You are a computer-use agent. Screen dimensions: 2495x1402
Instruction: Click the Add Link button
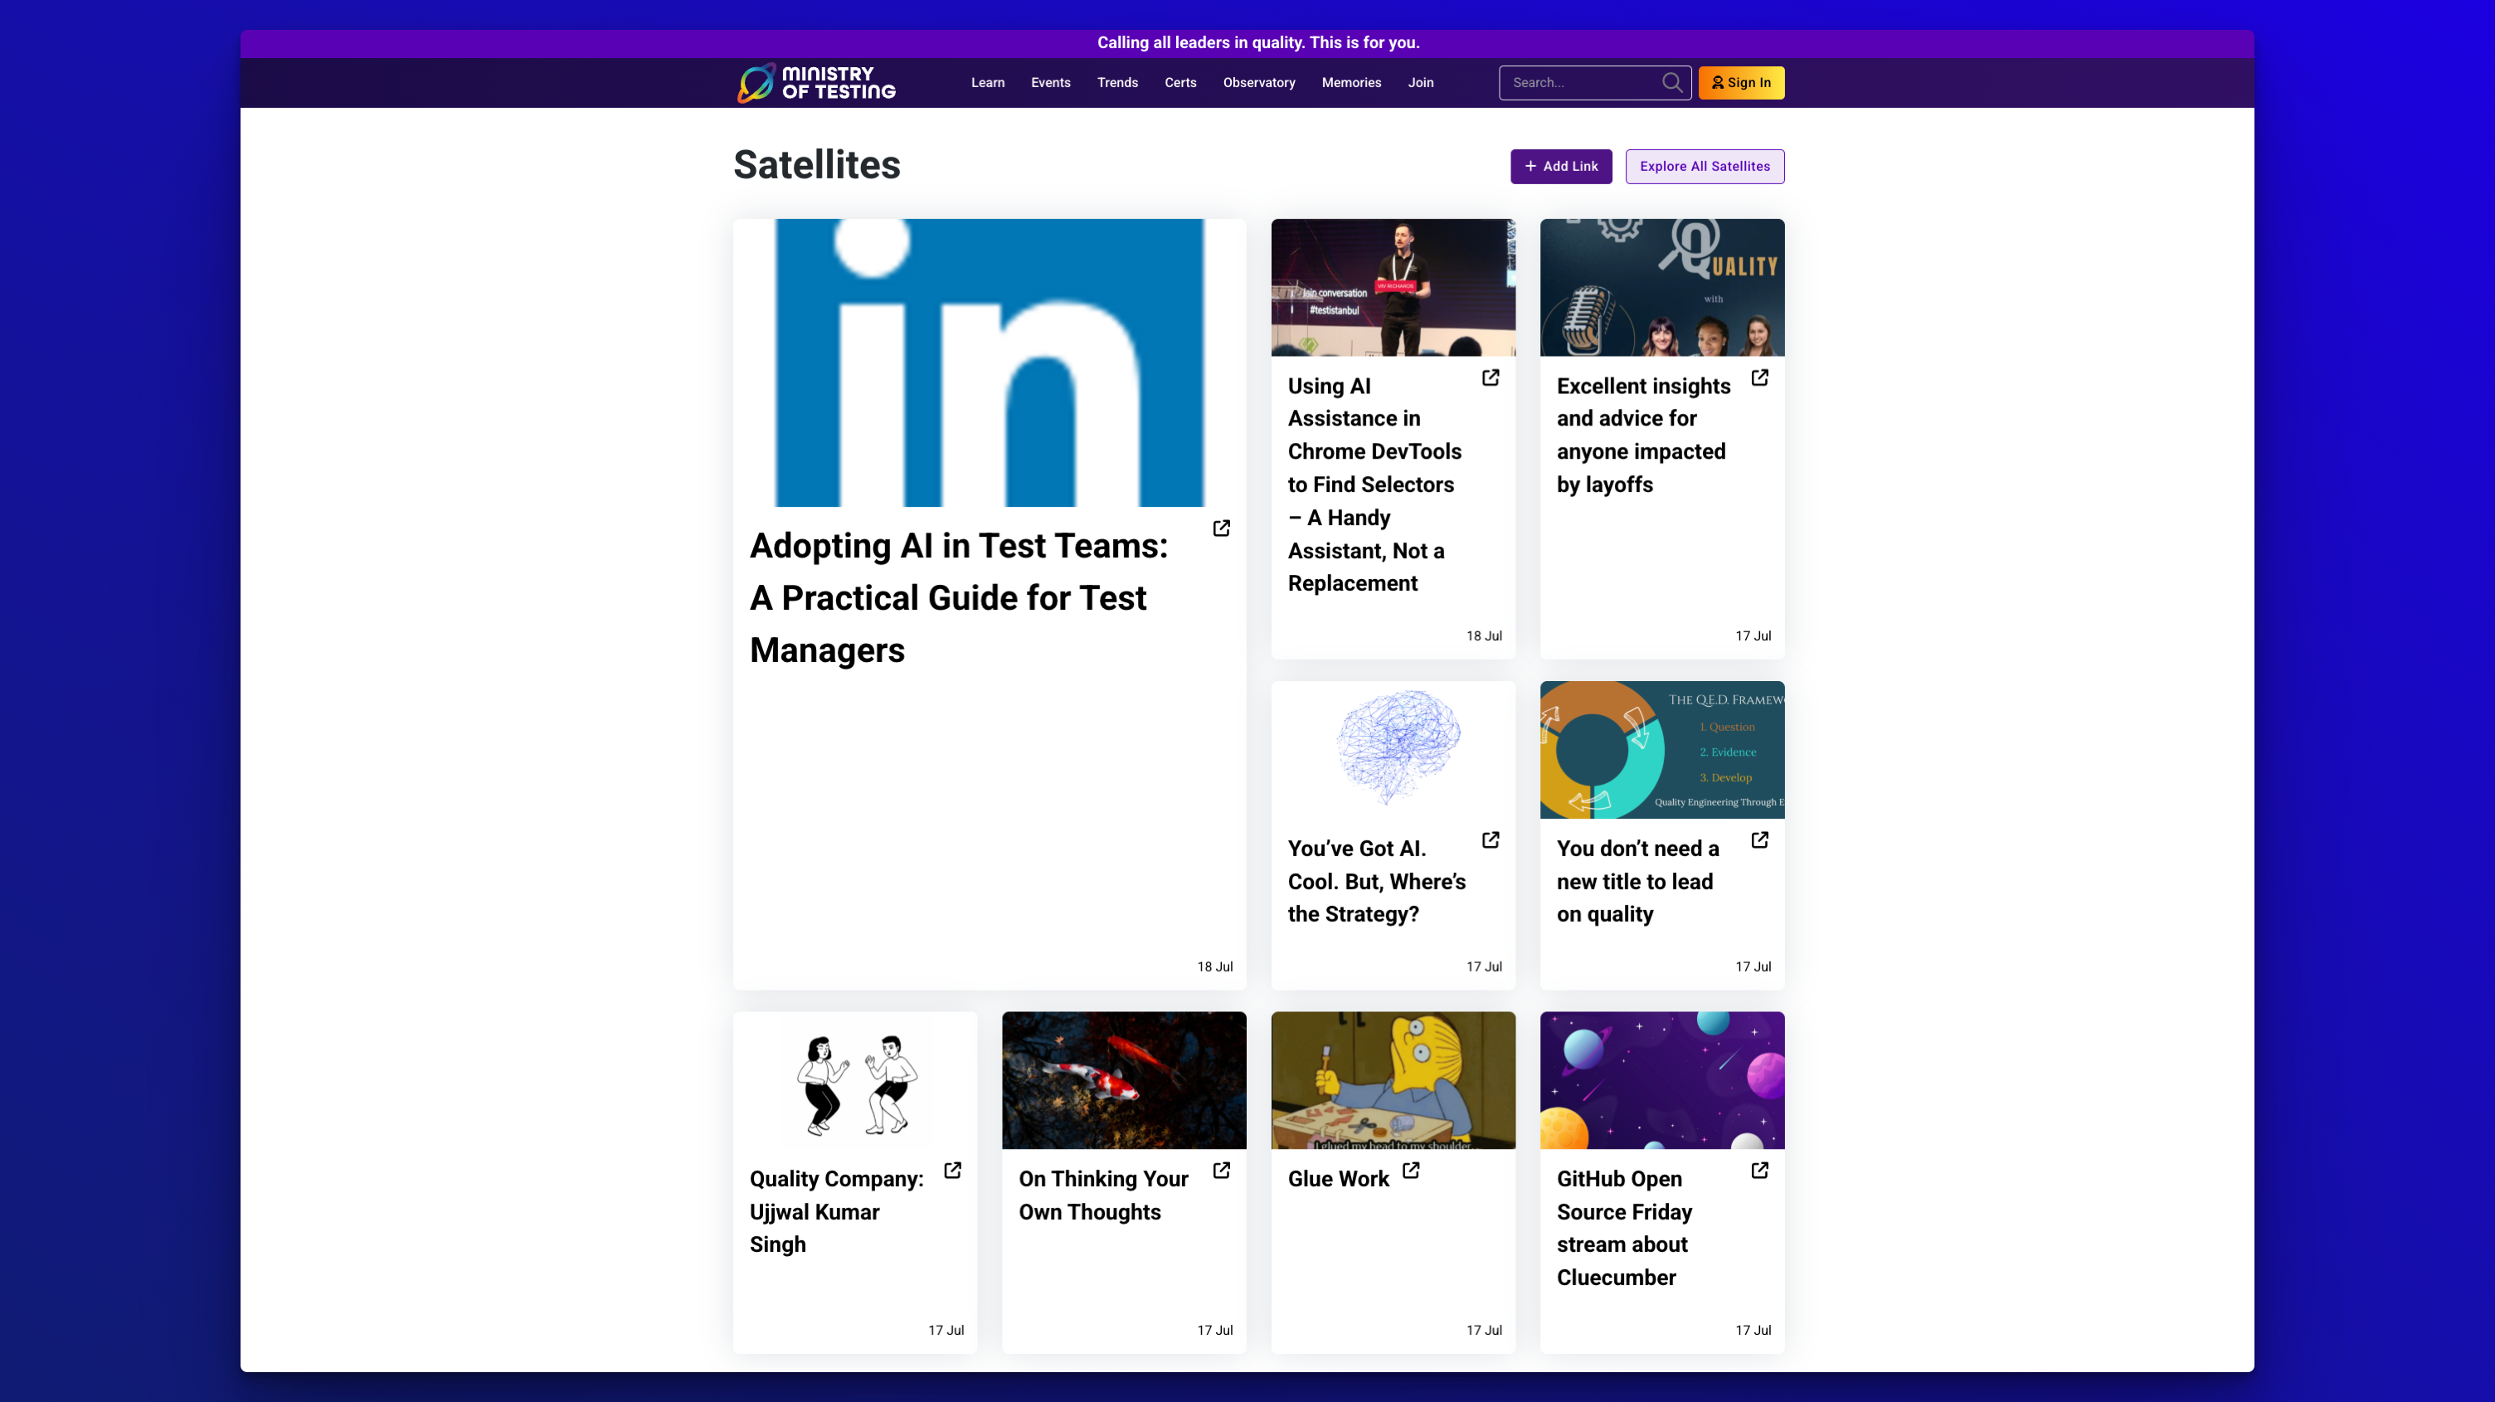pos(1561,167)
